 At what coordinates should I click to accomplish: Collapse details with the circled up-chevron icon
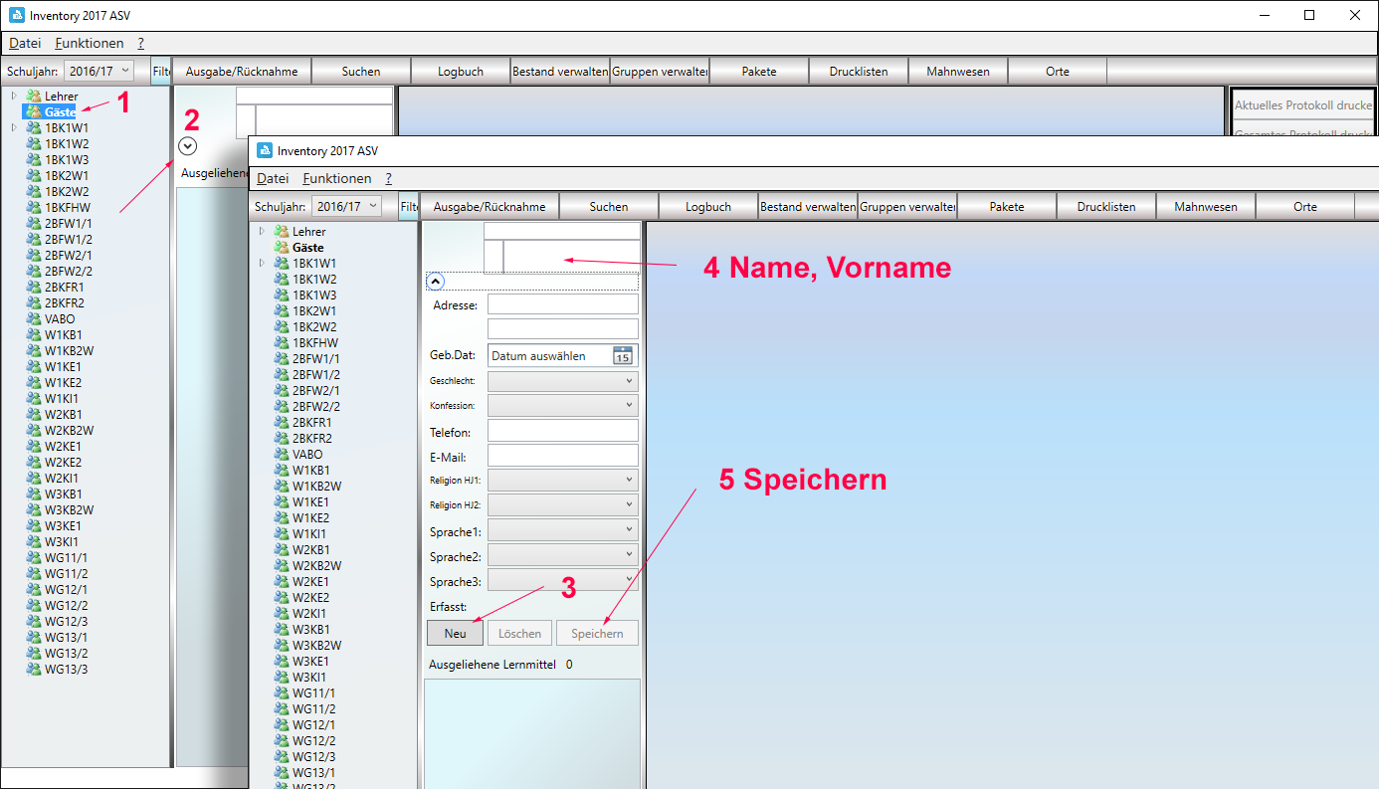point(436,281)
